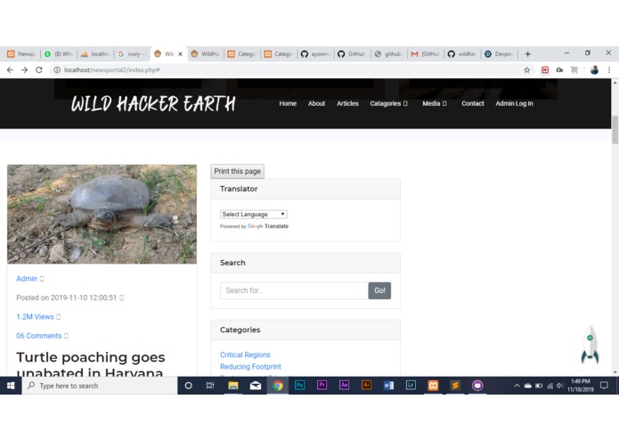Close the active Wild Hacker Earth tab

click(x=181, y=54)
